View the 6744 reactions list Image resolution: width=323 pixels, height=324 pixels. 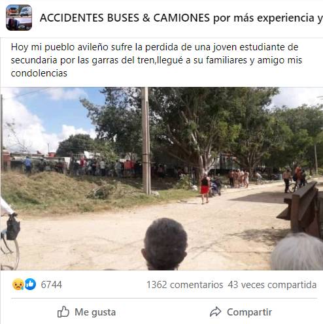coord(52,285)
